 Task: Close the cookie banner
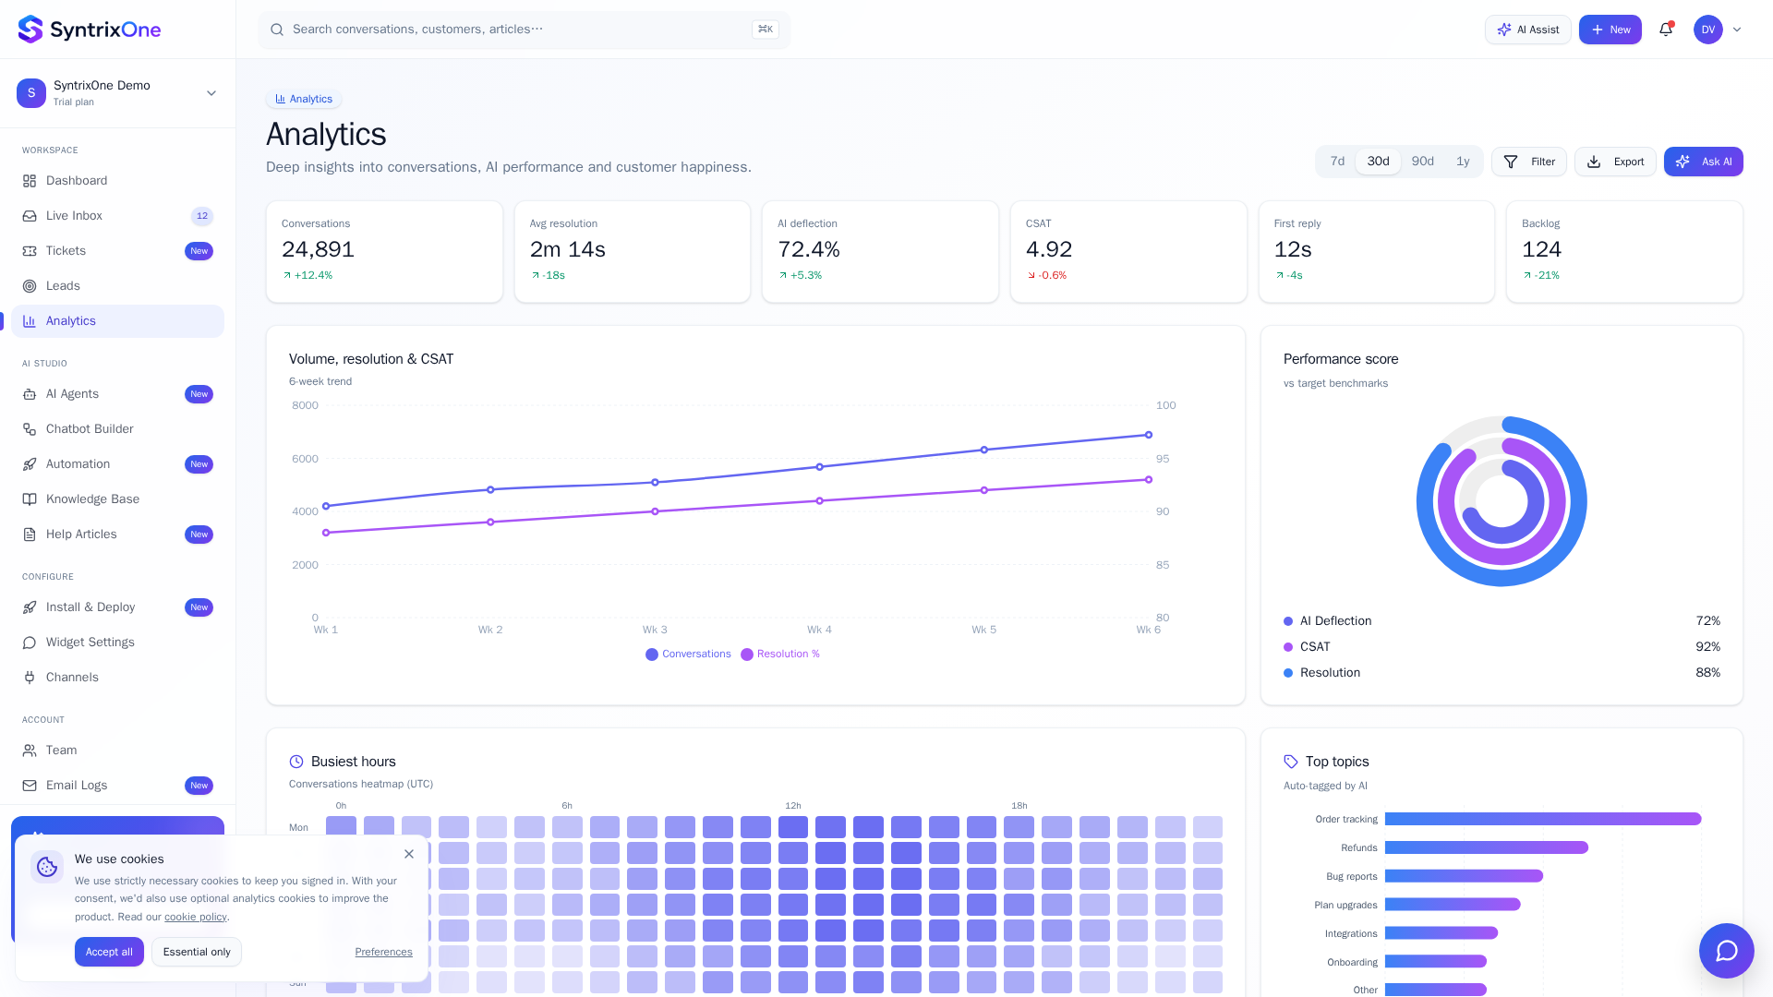coord(409,854)
